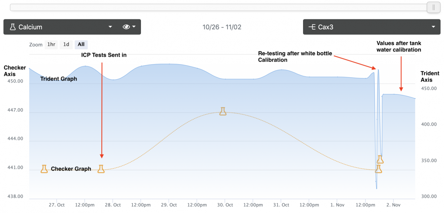
Task: Toggle the eye visibility icon
Action: tap(126, 27)
